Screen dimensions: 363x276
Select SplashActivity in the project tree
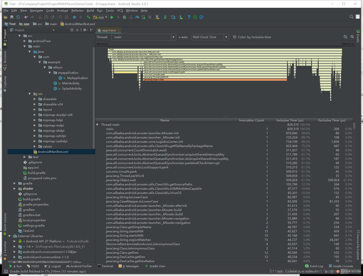72,89
